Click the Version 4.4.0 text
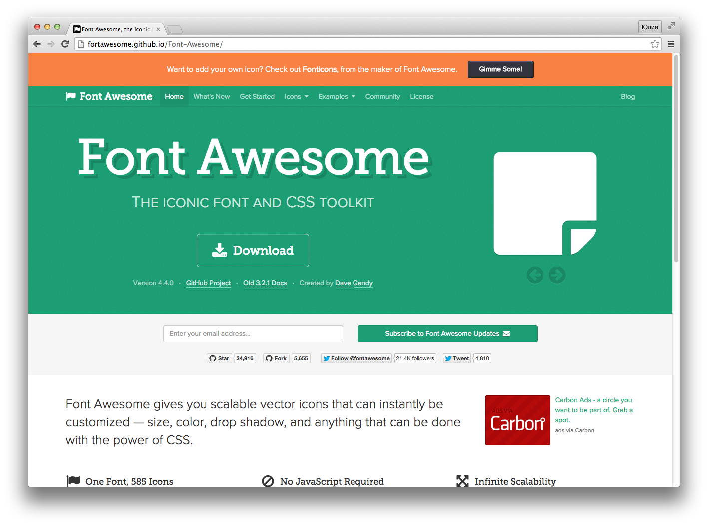The width and height of the screenshot is (708, 526). (153, 283)
